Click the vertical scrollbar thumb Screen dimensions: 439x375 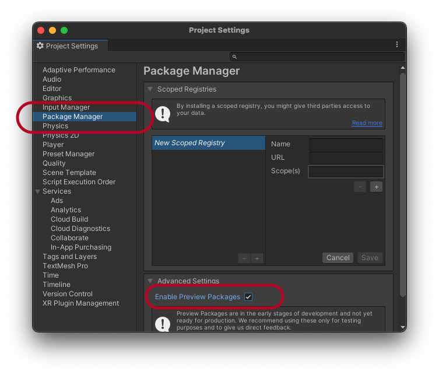(x=403, y=185)
